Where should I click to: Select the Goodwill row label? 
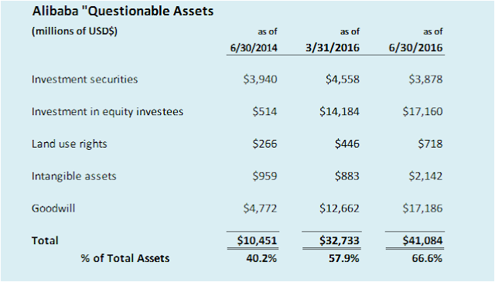click(53, 208)
